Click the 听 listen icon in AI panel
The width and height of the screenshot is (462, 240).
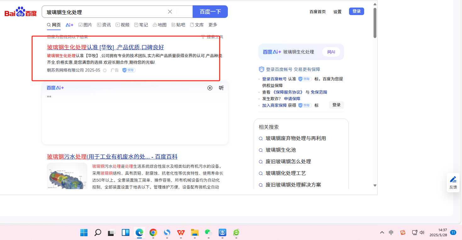[x=221, y=88]
